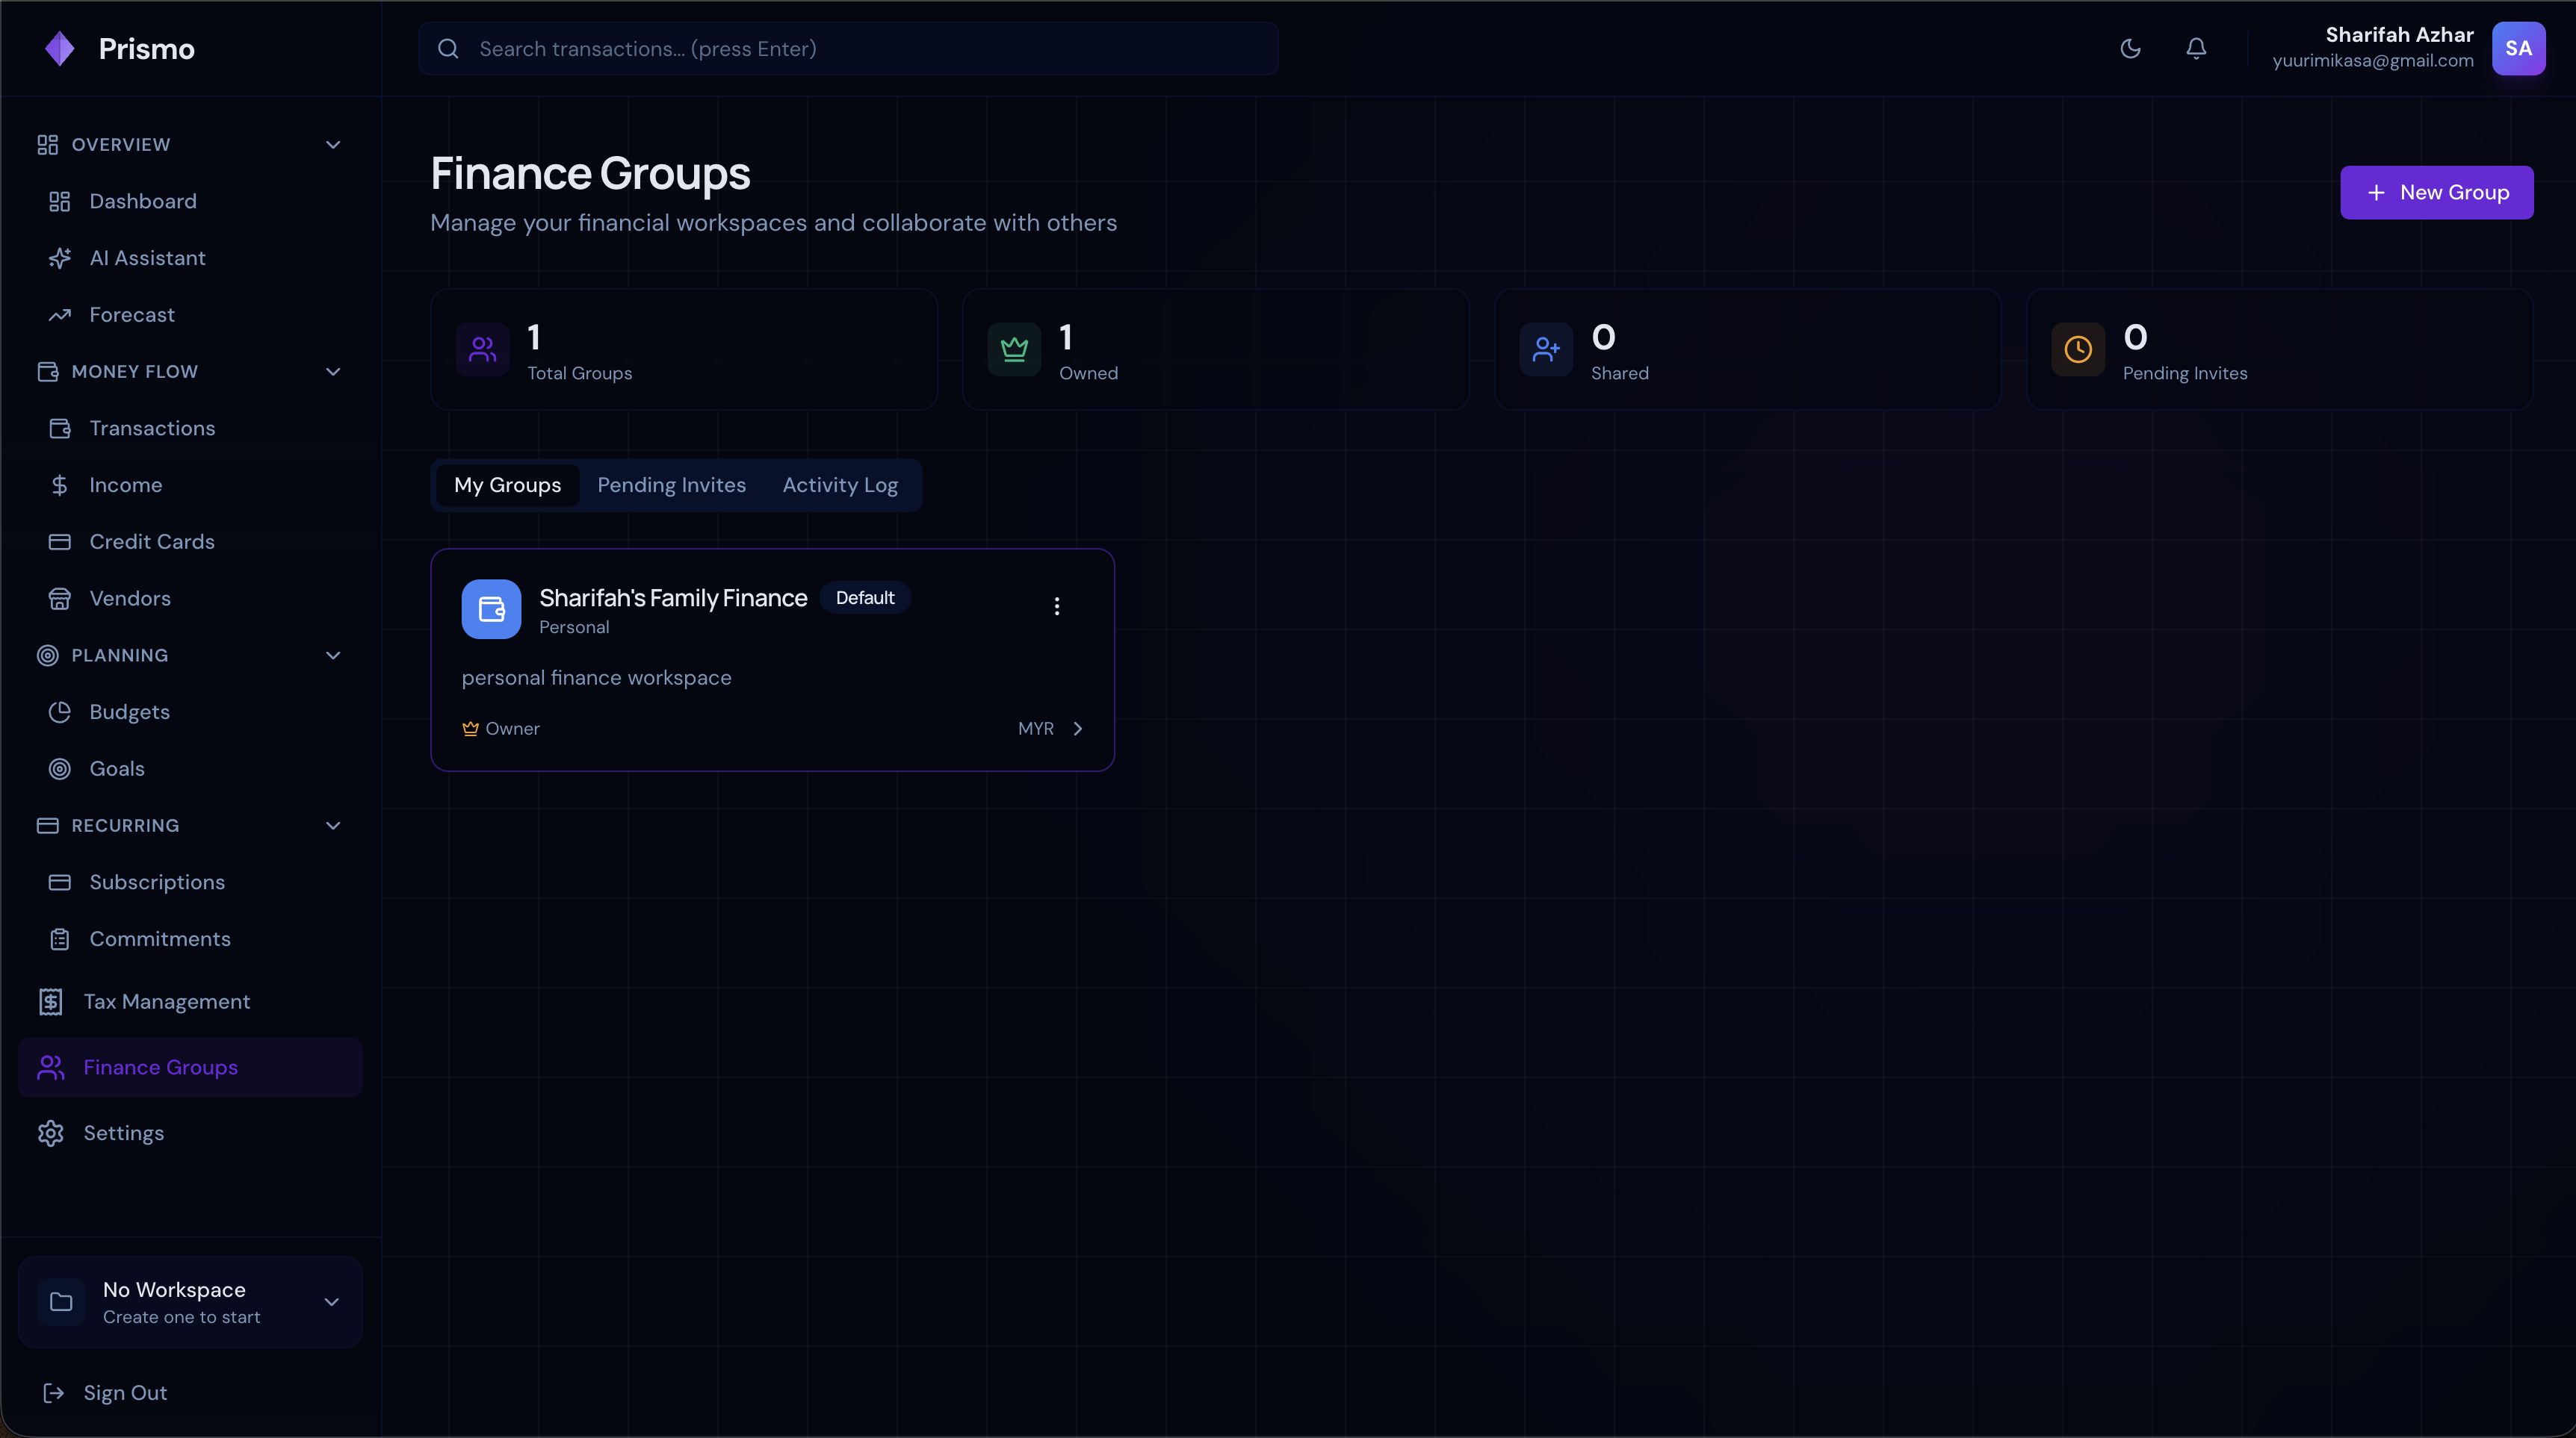Collapse the Money Flow section
This screenshot has width=2576, height=1438.
(x=333, y=372)
